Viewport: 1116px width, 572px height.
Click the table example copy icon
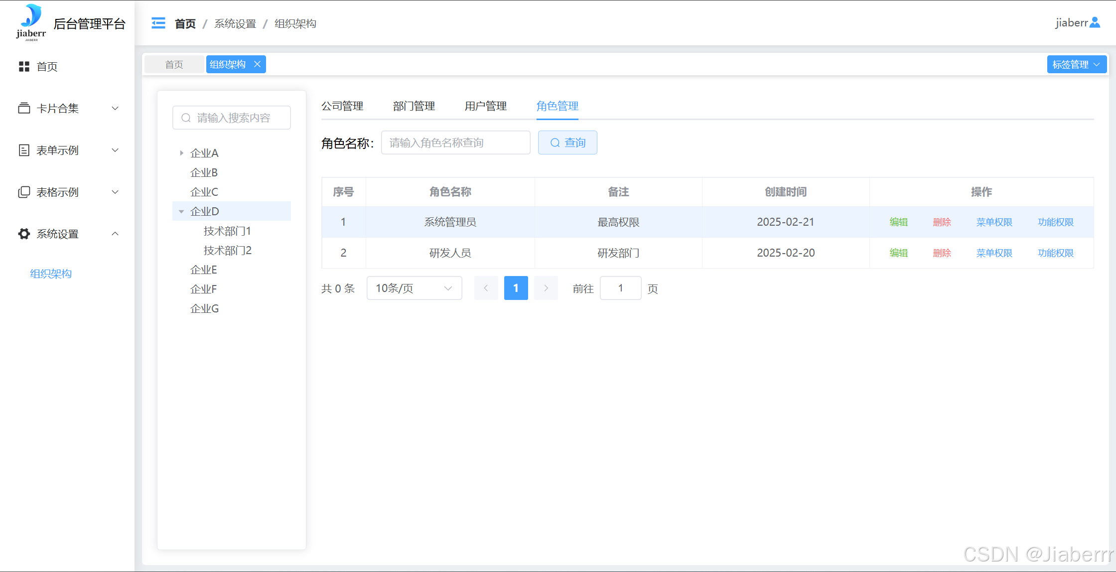[24, 192]
